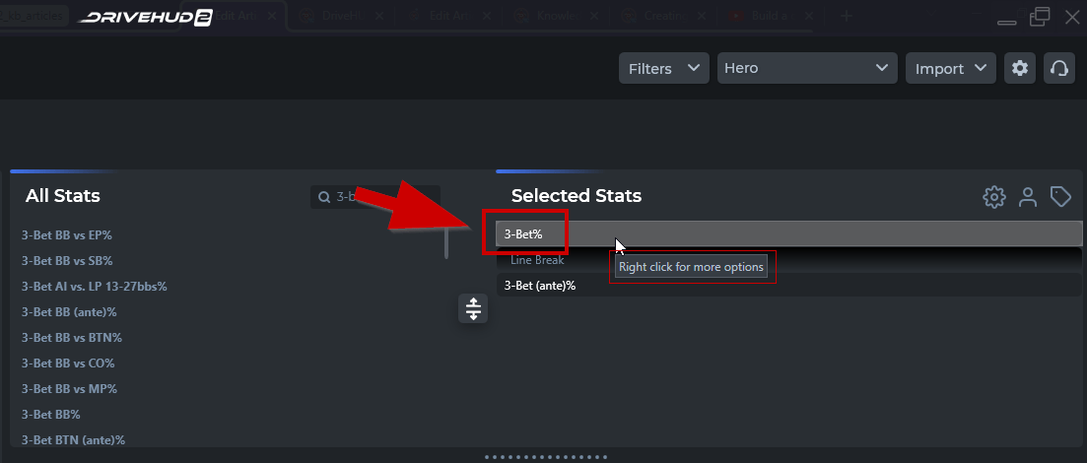Choose 3-Bet BB vs EP% stat
Image resolution: width=1087 pixels, height=463 pixels.
coord(67,235)
